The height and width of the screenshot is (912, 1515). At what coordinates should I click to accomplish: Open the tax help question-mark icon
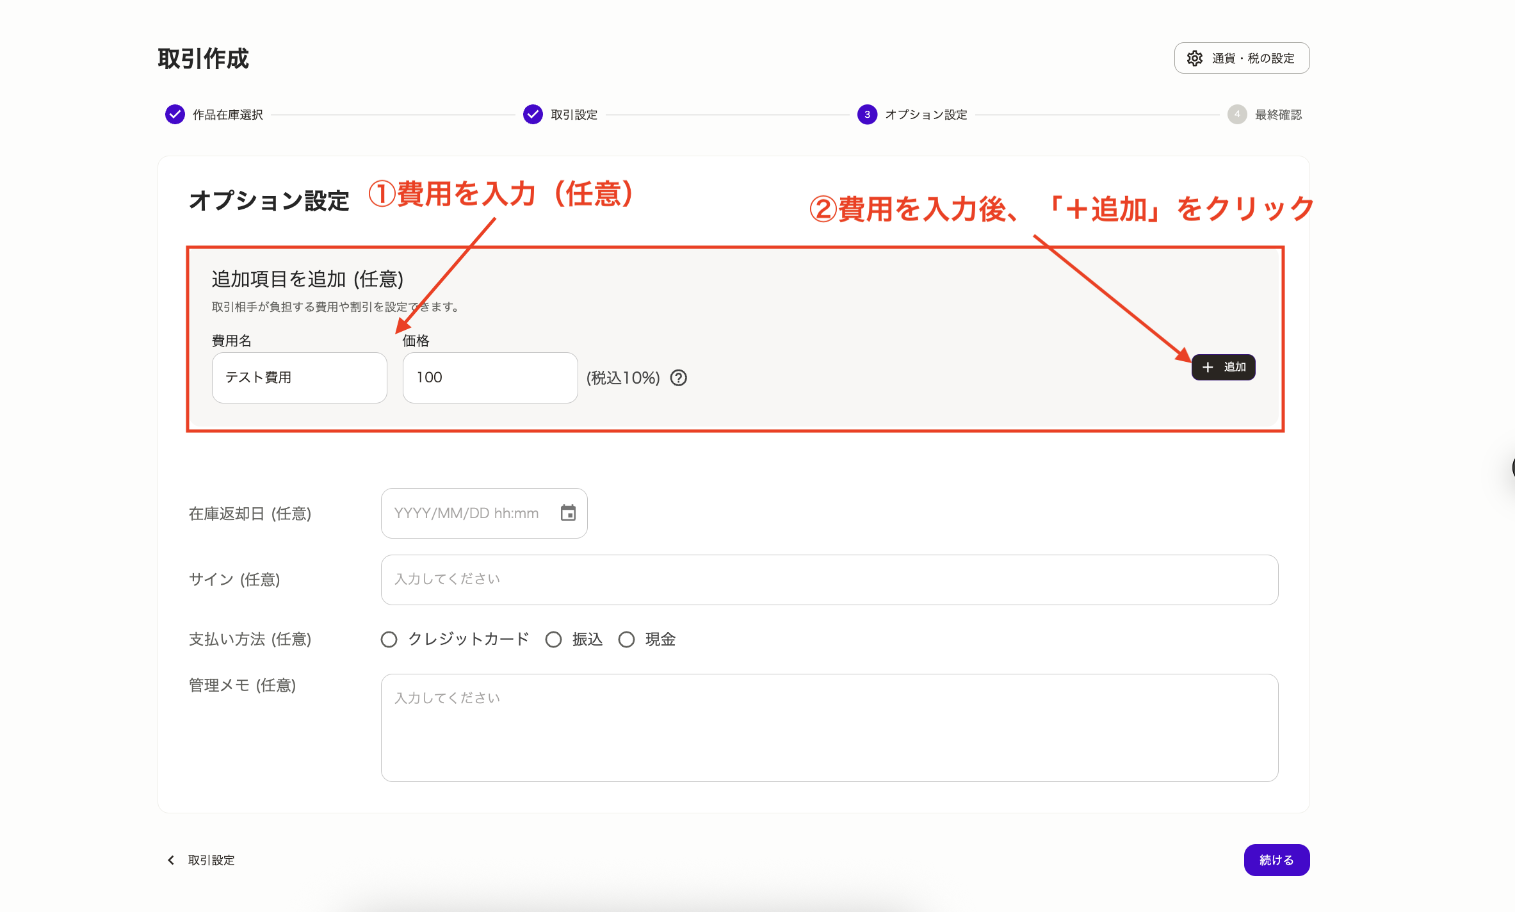[679, 378]
